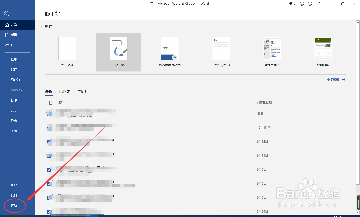360x217 pixels.
Task: Click the Home icon beside 开始
Action: coord(7,25)
